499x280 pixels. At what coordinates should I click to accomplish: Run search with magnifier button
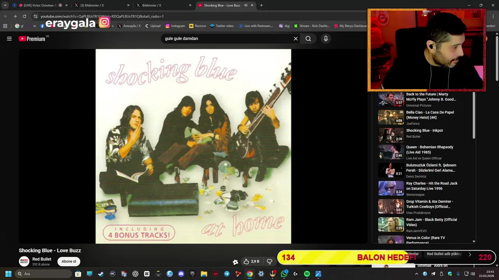pyautogui.click(x=308, y=38)
